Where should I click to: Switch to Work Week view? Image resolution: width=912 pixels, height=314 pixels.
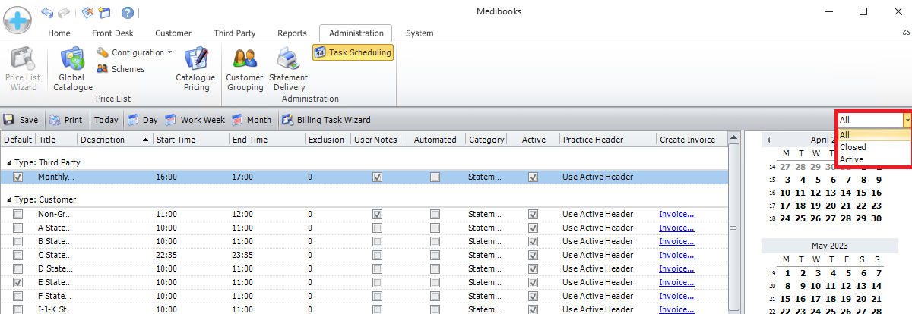pyautogui.click(x=195, y=120)
